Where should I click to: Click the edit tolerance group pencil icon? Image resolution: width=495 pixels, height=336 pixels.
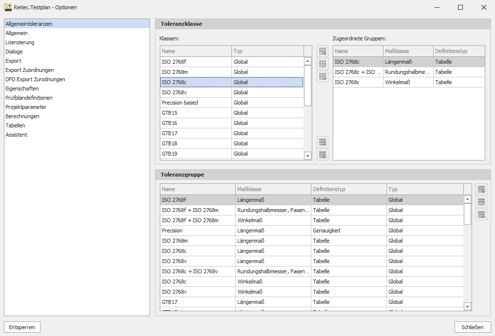[481, 202]
